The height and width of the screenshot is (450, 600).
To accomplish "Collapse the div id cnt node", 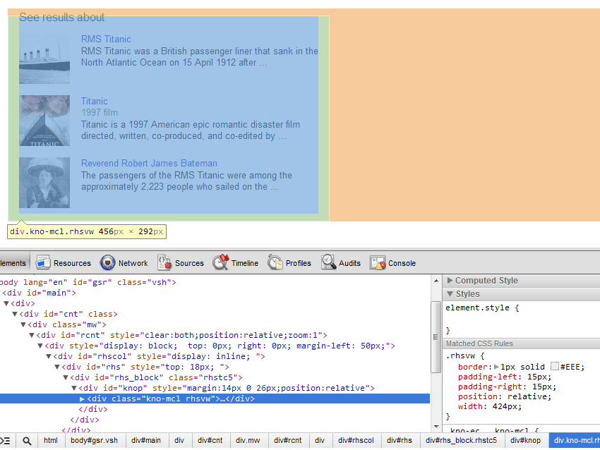I will tap(15, 314).
